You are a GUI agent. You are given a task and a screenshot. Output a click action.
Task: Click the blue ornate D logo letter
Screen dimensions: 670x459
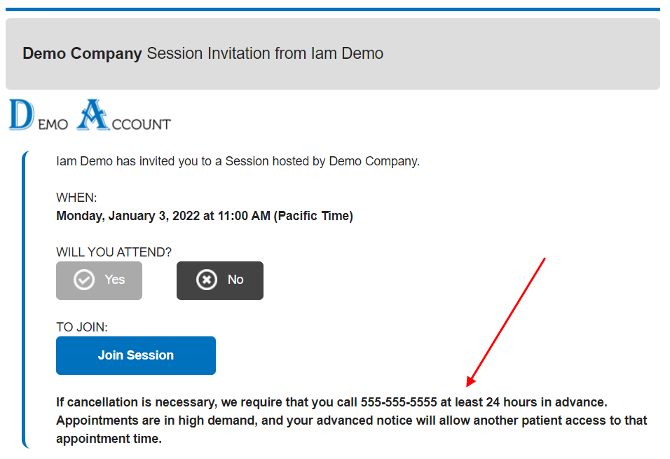(21, 116)
